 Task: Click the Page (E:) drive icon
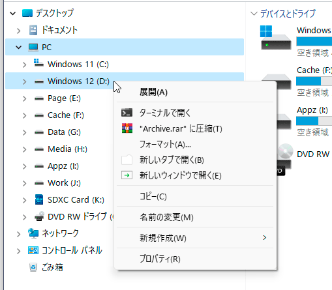click(x=39, y=98)
